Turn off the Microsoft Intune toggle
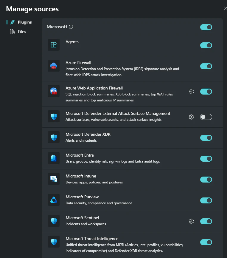The height and width of the screenshot is (258, 227). pos(206,180)
